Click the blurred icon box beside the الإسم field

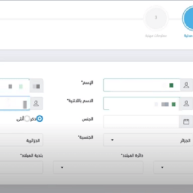coord(36,85)
